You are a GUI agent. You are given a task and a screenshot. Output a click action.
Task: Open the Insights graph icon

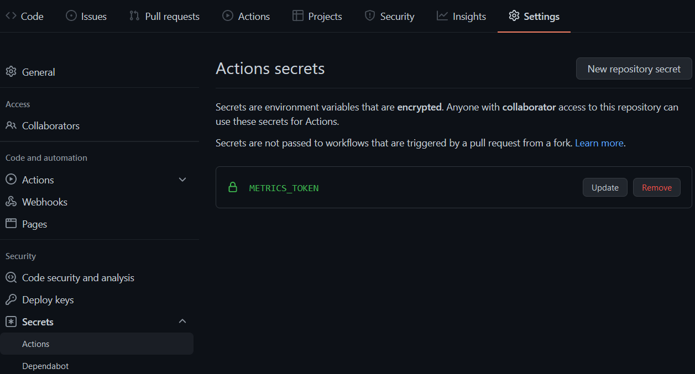(442, 16)
